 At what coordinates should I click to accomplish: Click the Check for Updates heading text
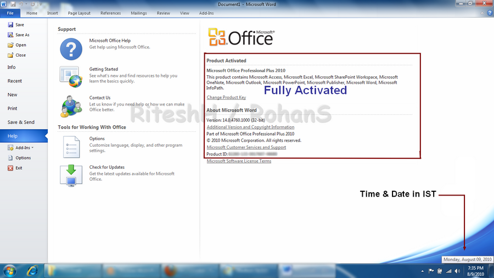click(107, 167)
